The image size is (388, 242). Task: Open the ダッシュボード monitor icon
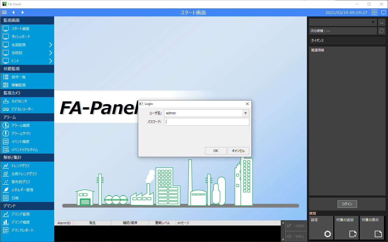pyautogui.click(x=6, y=37)
